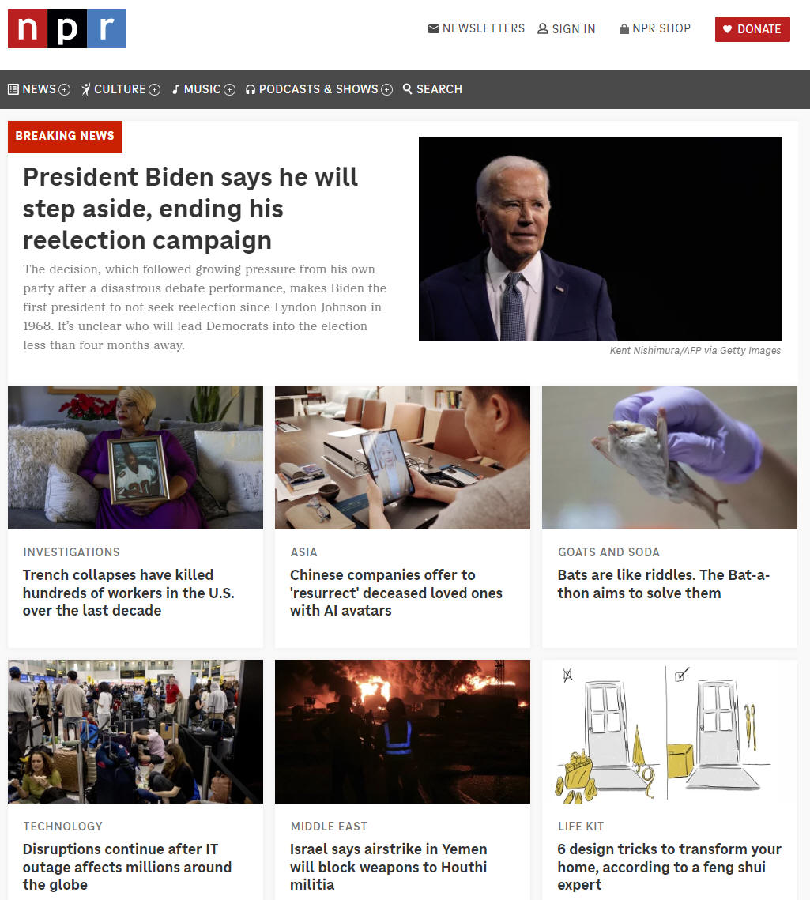810x900 pixels.
Task: Click the NPR logo
Action: pyautogui.click(x=67, y=28)
